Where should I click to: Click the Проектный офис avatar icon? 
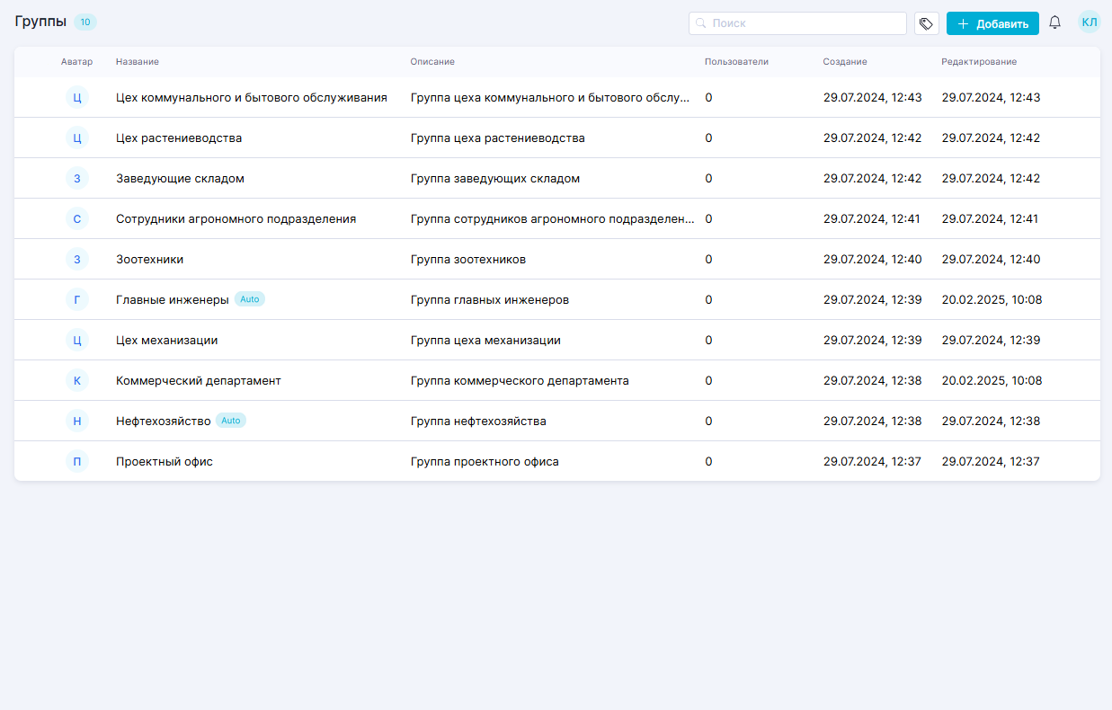click(x=76, y=462)
